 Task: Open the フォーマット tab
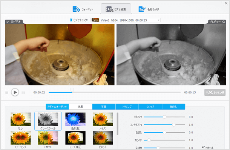pyautogui.click(x=83, y=9)
